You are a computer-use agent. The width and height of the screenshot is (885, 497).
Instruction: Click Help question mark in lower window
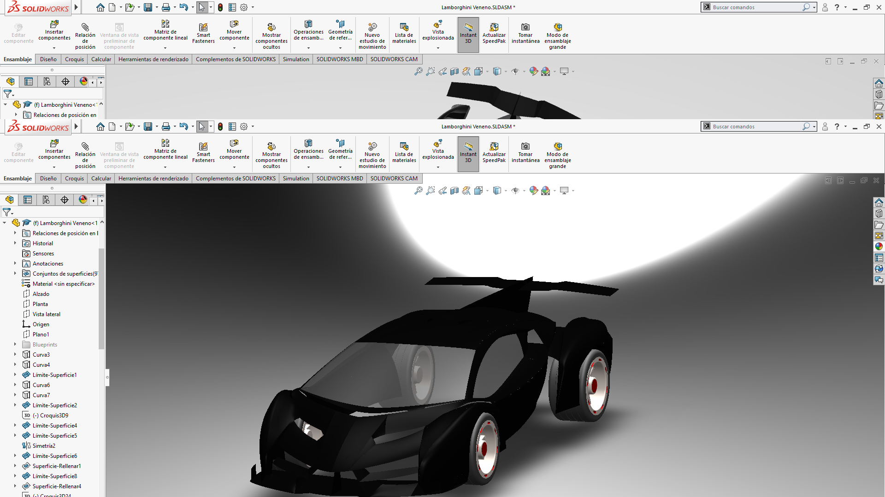pos(837,127)
